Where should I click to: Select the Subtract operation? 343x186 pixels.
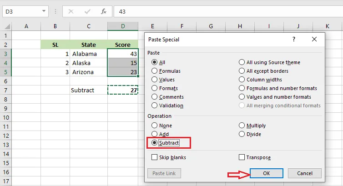(x=166, y=143)
